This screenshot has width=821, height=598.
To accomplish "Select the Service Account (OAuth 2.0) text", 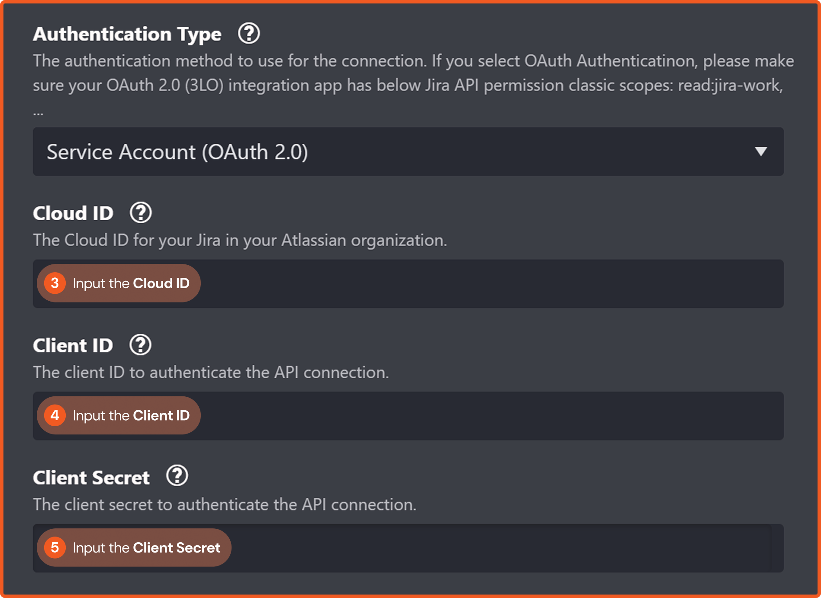I will click(x=177, y=152).
